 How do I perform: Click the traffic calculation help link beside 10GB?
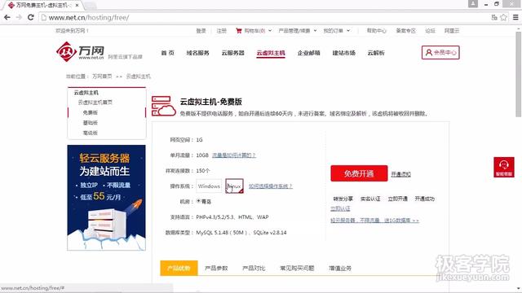[x=234, y=155]
